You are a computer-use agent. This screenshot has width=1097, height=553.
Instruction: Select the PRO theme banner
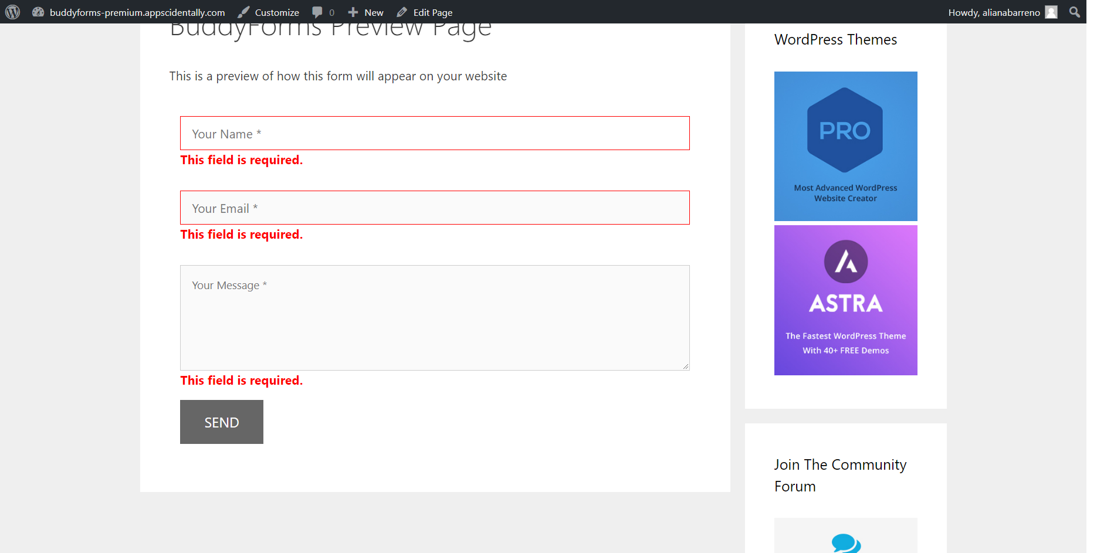(845, 146)
